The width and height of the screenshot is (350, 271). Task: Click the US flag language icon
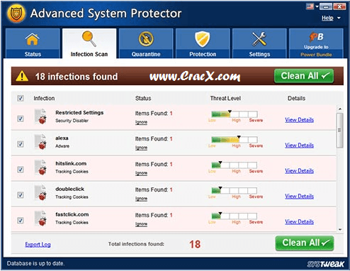(x=310, y=6)
